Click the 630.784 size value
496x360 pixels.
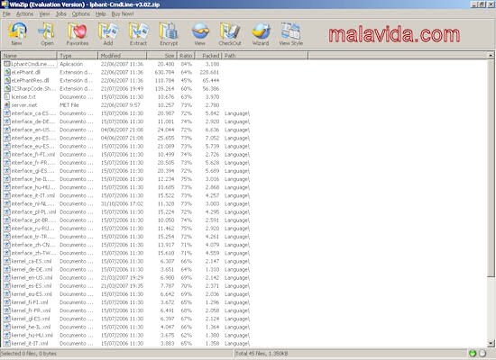pyautogui.click(x=164, y=72)
